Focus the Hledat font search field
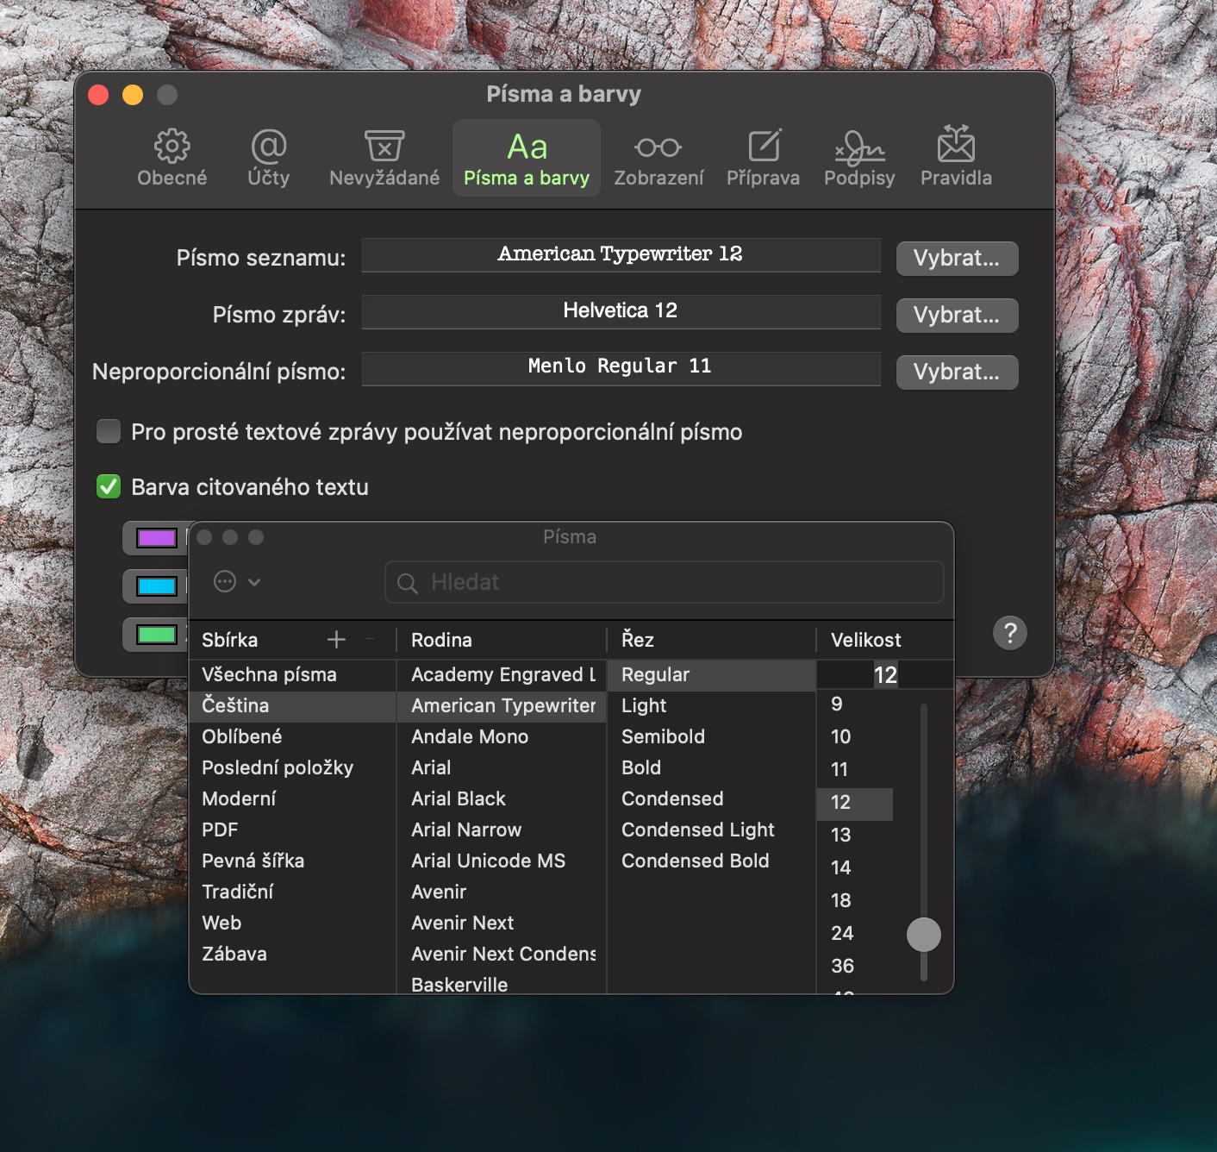The image size is (1217, 1152). 664,582
